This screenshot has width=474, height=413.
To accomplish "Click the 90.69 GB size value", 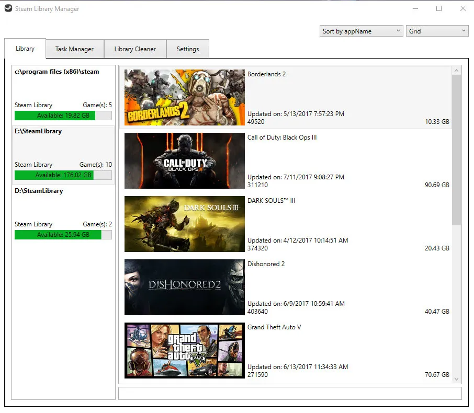I will click(x=437, y=185).
